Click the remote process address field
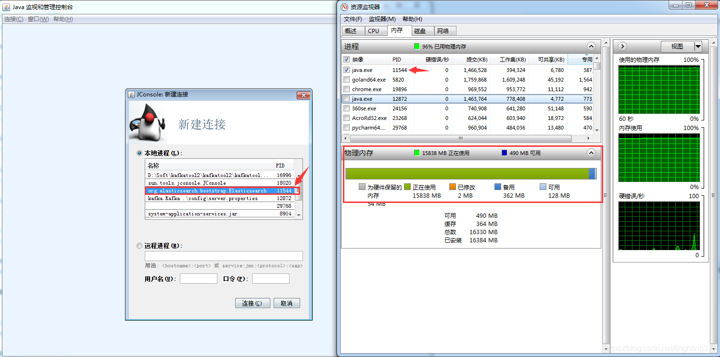Screen dimensions: 720x357 [224, 256]
